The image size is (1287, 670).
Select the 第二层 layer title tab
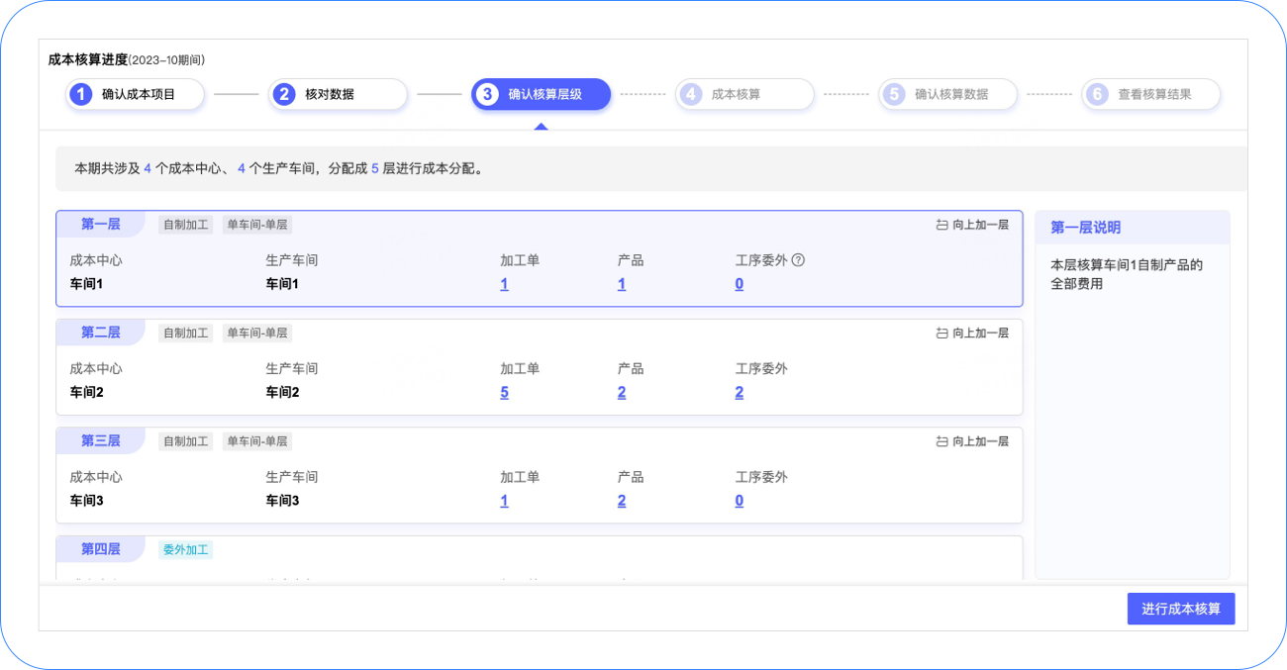pos(101,333)
